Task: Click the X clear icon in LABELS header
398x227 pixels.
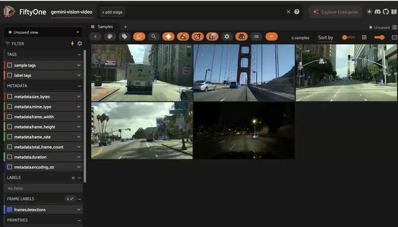Action: pyautogui.click(x=73, y=178)
